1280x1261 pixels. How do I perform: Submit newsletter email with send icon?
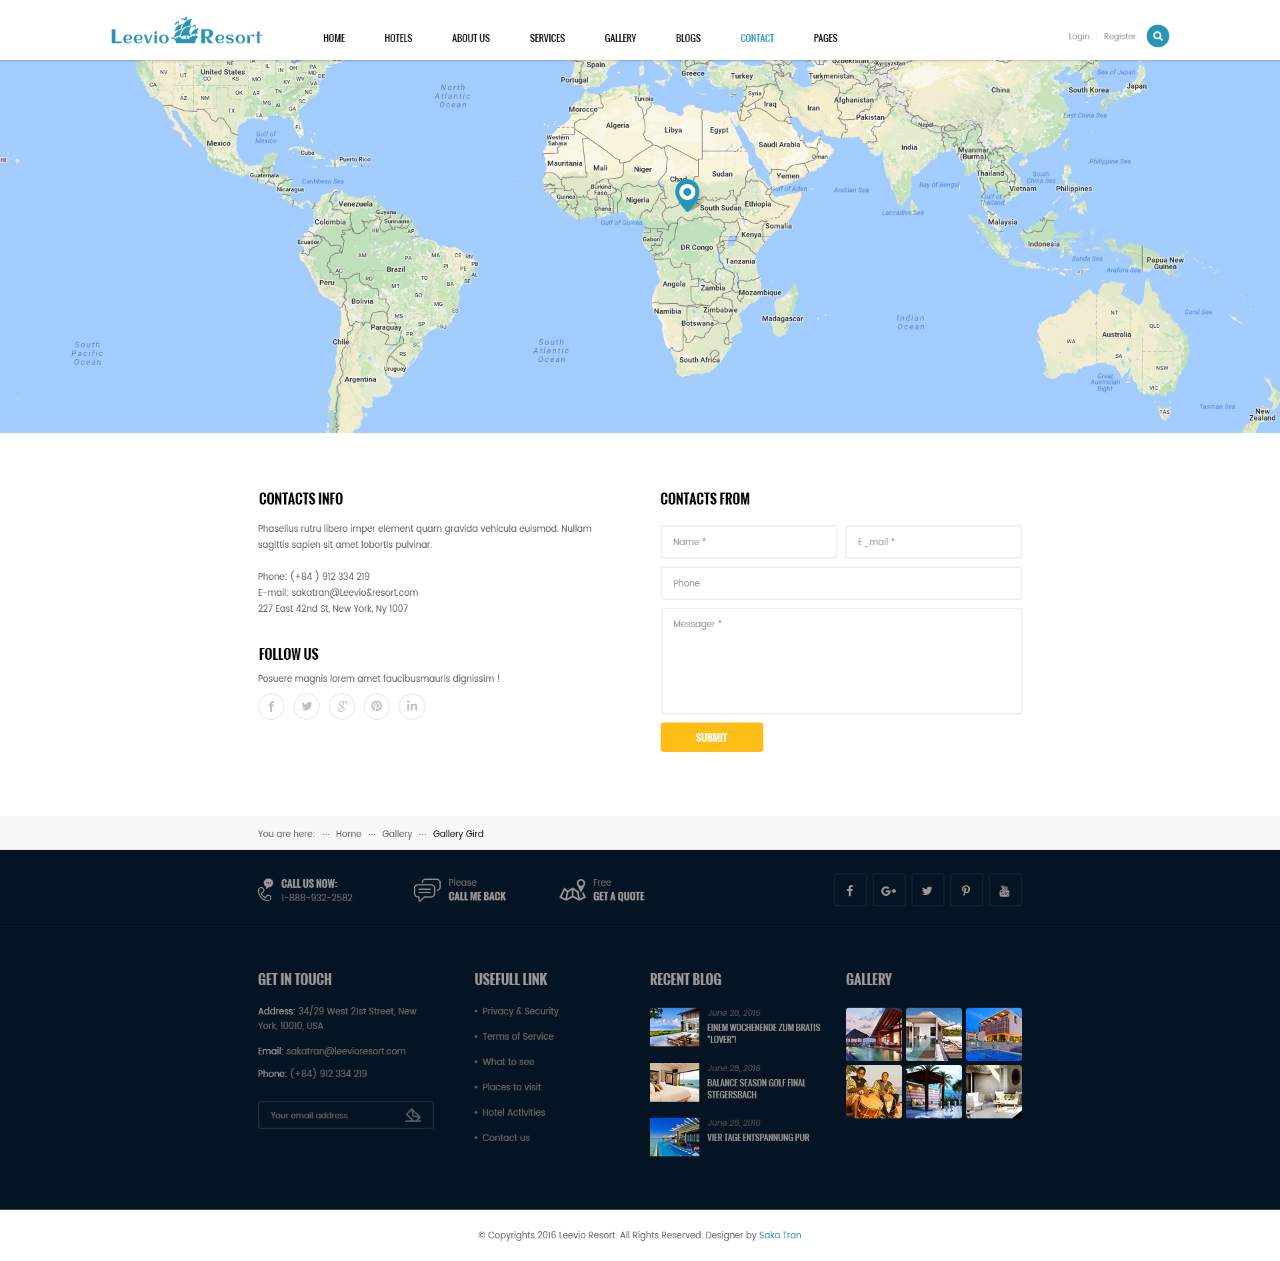[413, 1115]
